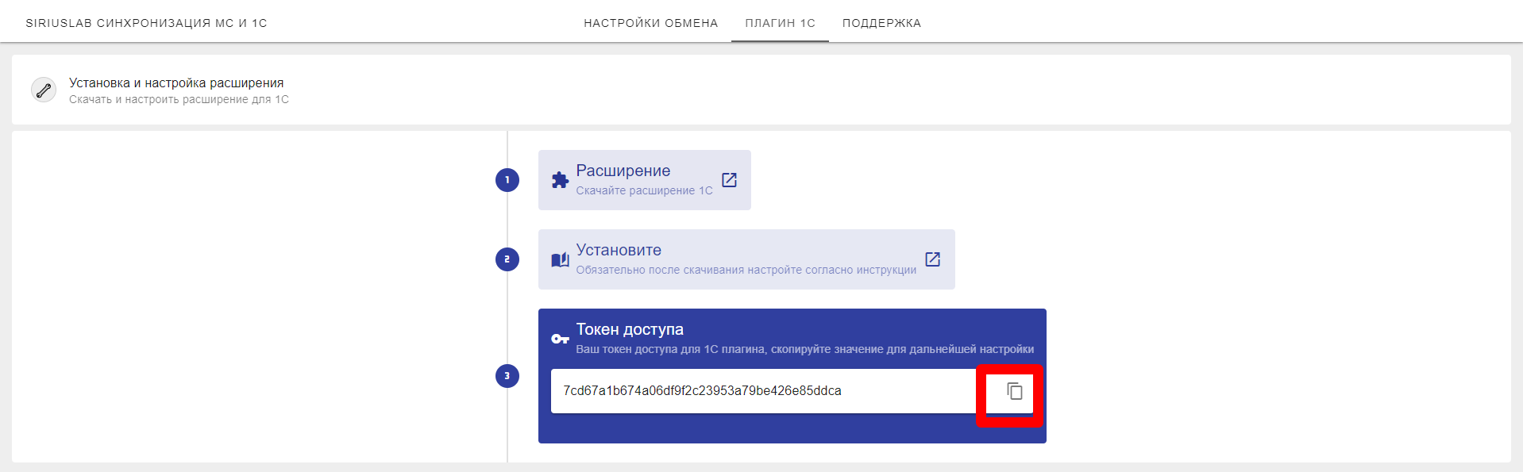Viewport: 1523px width, 472px height.
Task: Open the Настройки обмена tab
Action: [x=651, y=23]
